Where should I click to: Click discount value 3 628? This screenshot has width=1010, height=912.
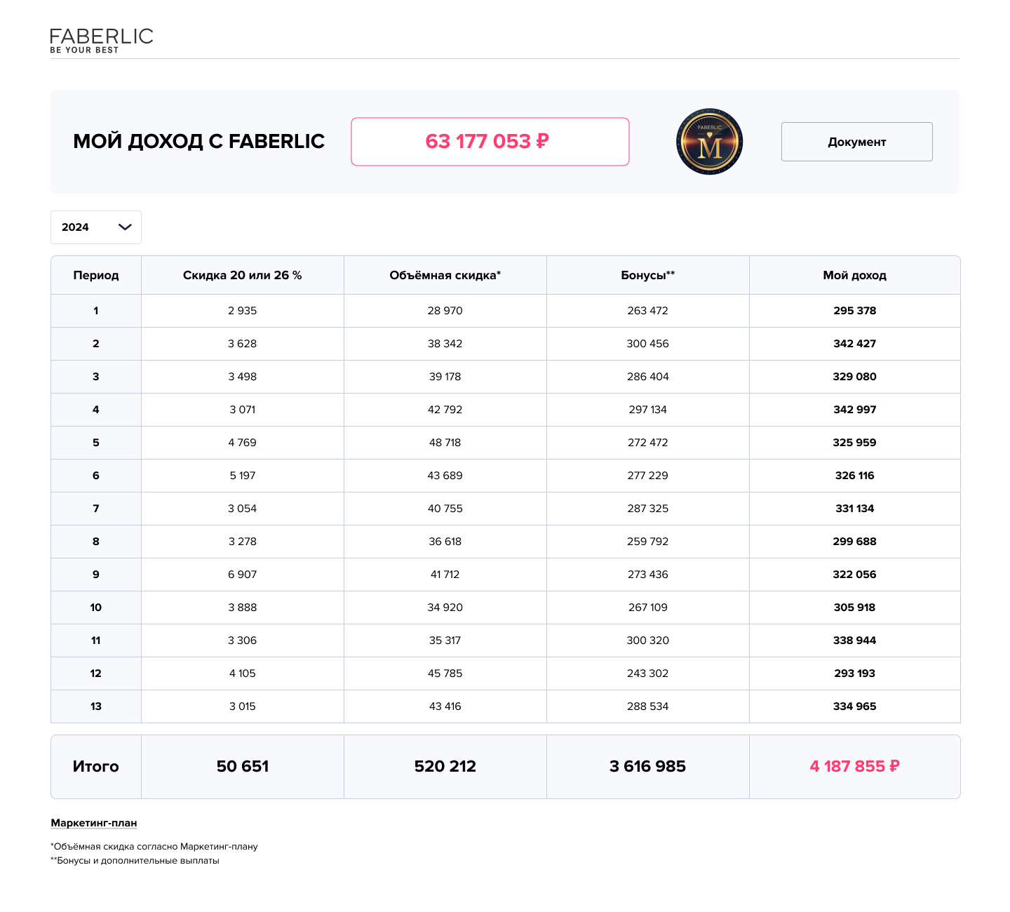pyautogui.click(x=243, y=344)
